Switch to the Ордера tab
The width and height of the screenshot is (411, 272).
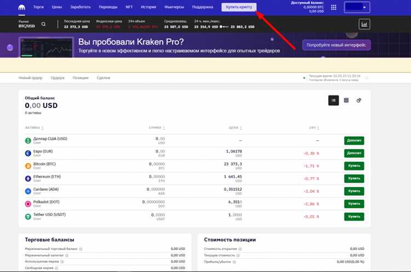(58, 78)
